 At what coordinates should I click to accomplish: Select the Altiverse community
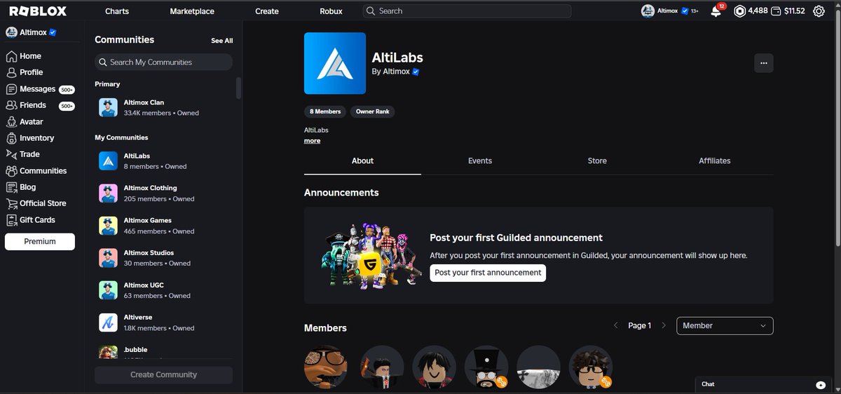point(163,322)
